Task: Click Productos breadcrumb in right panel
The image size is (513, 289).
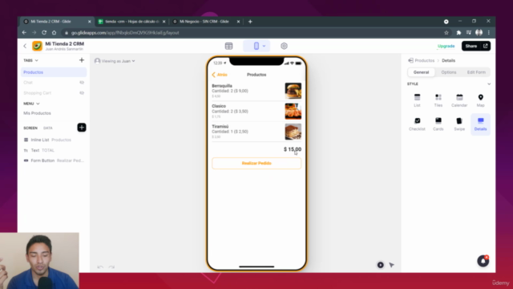Action: tap(424, 61)
